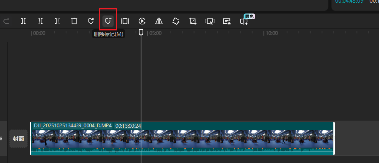Click the 10:00 mark on timeline ruler
The image size is (379, 163).
(272, 33)
